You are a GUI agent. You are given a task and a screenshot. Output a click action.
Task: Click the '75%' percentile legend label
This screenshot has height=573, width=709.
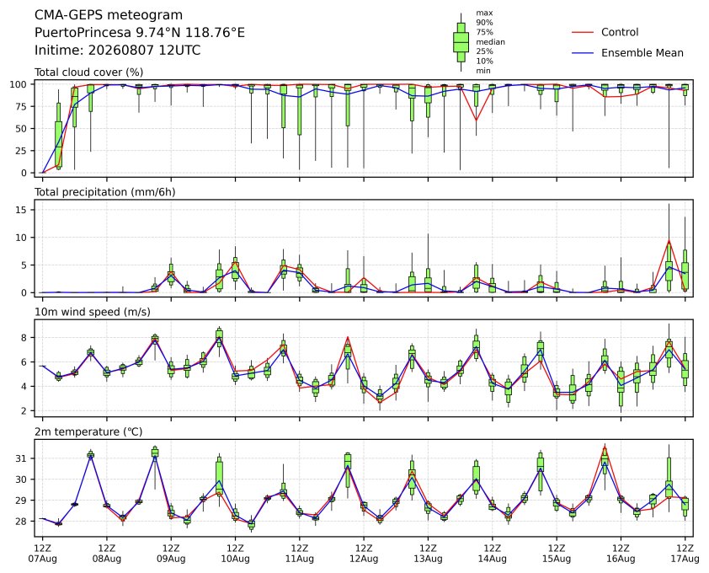[x=484, y=32]
